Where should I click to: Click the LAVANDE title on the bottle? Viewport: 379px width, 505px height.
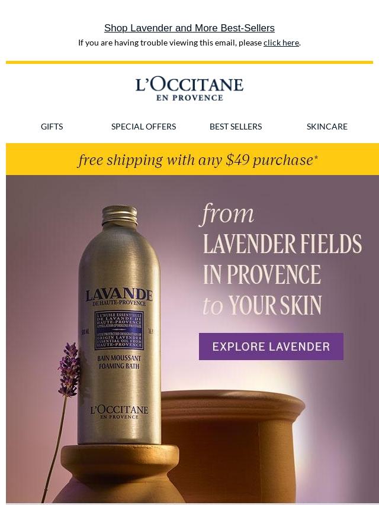119,295
